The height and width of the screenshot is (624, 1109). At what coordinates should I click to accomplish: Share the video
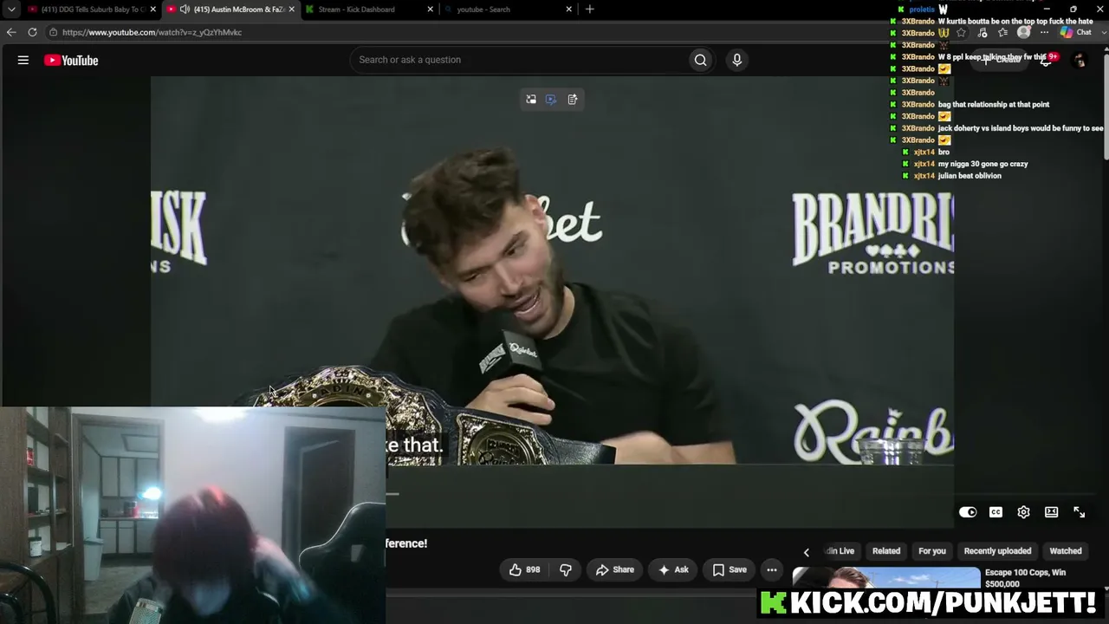(x=615, y=569)
